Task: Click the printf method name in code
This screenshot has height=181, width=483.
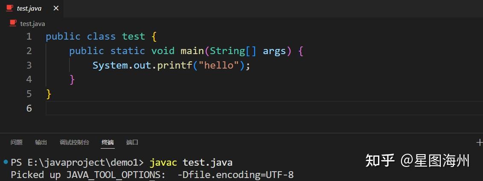Action: 175,65
